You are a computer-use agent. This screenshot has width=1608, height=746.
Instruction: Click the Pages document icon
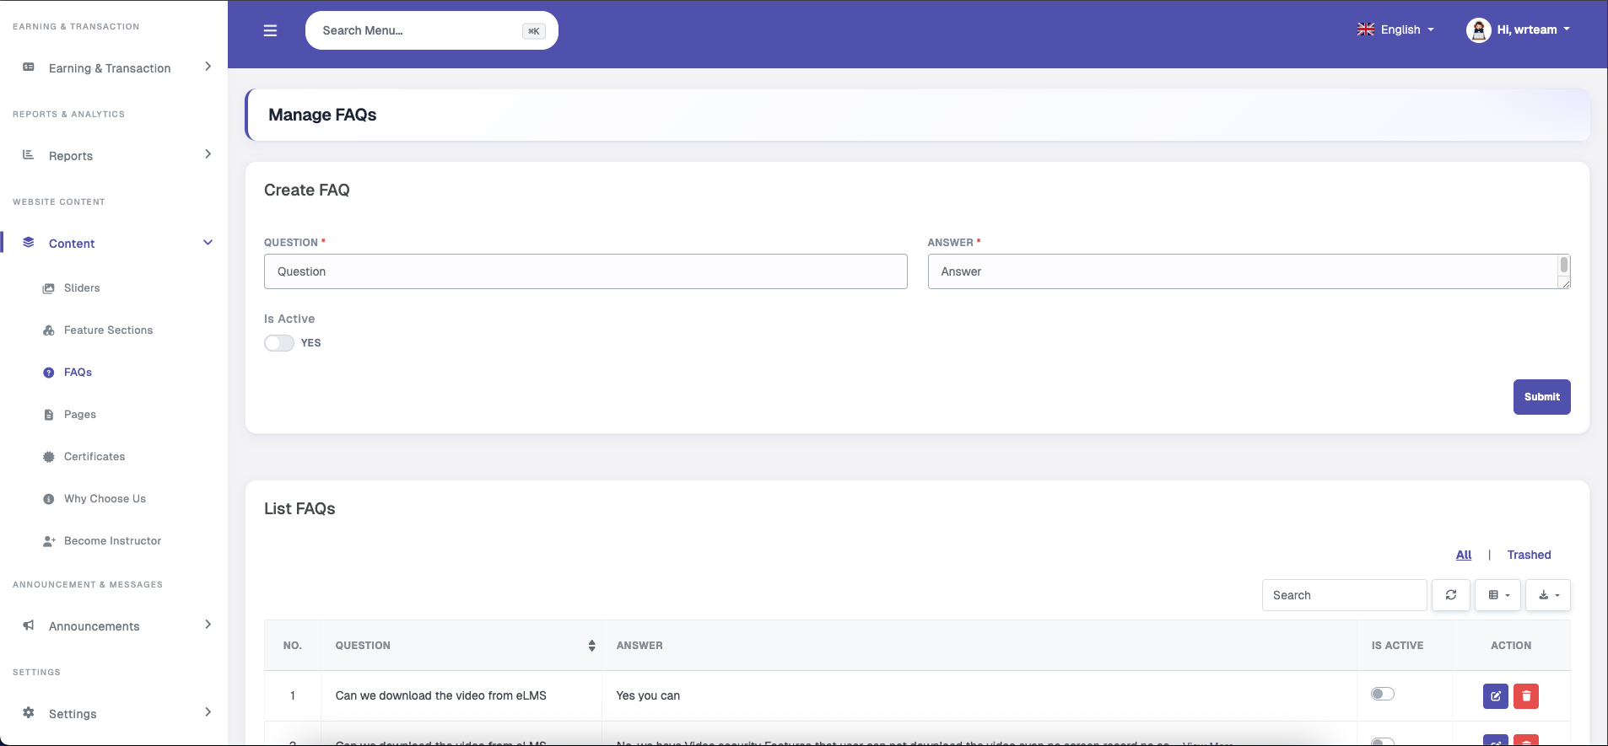tap(49, 415)
